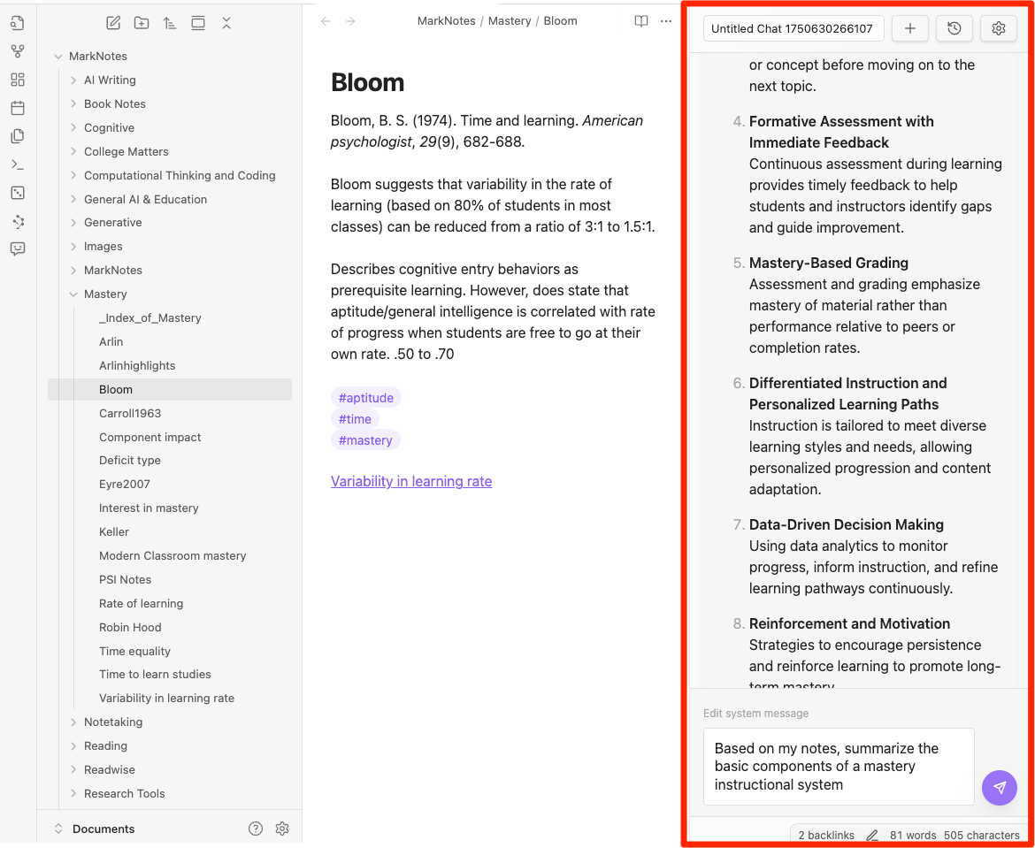
Task: Open chat history in the chat panel
Action: pyautogui.click(x=954, y=28)
